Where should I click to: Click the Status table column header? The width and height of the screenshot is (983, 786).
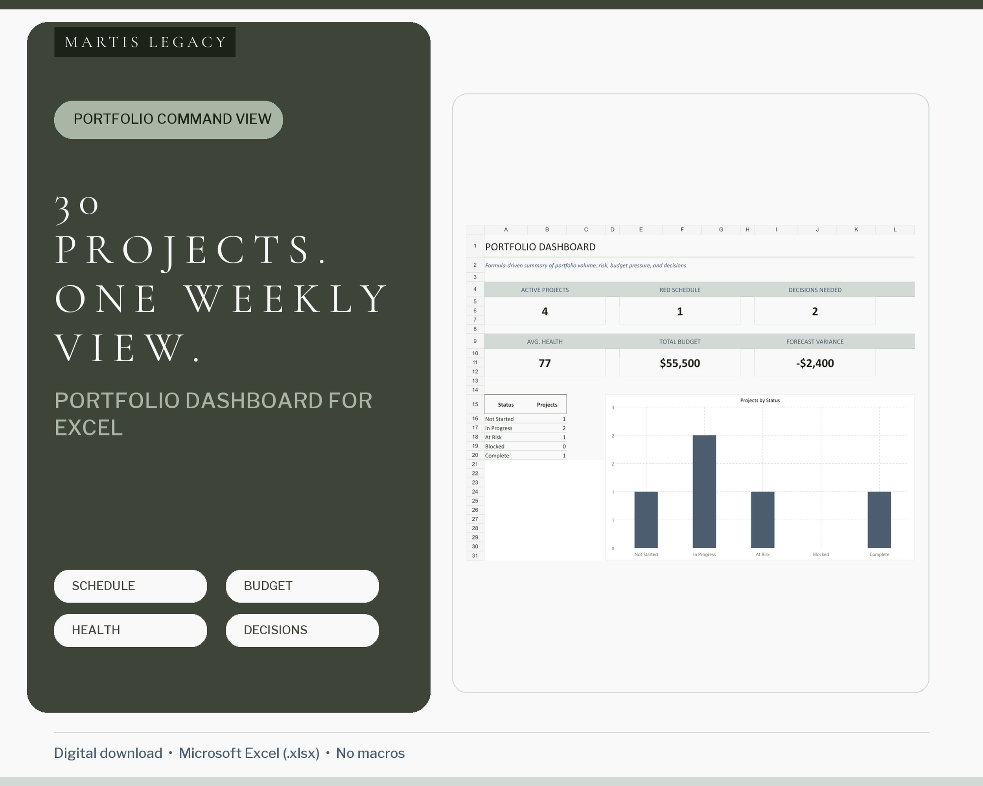pyautogui.click(x=506, y=405)
